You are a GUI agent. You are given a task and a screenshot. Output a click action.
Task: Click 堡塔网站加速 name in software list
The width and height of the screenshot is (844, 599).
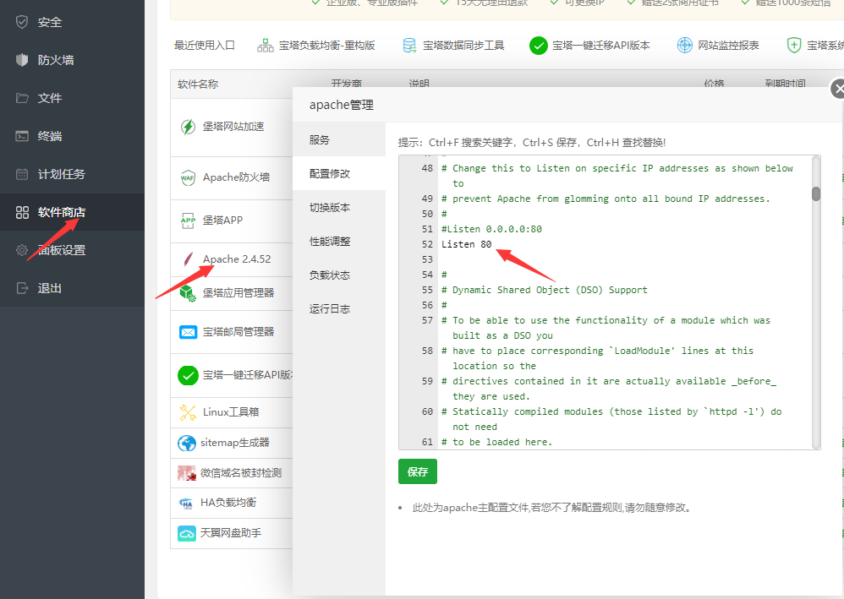tap(233, 127)
